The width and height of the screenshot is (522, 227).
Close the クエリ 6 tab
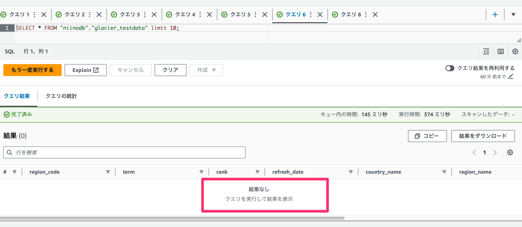320,14
